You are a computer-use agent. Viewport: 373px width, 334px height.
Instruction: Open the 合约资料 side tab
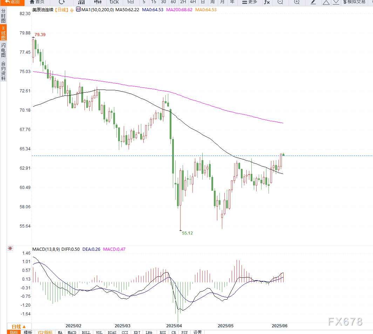[x=3, y=71]
